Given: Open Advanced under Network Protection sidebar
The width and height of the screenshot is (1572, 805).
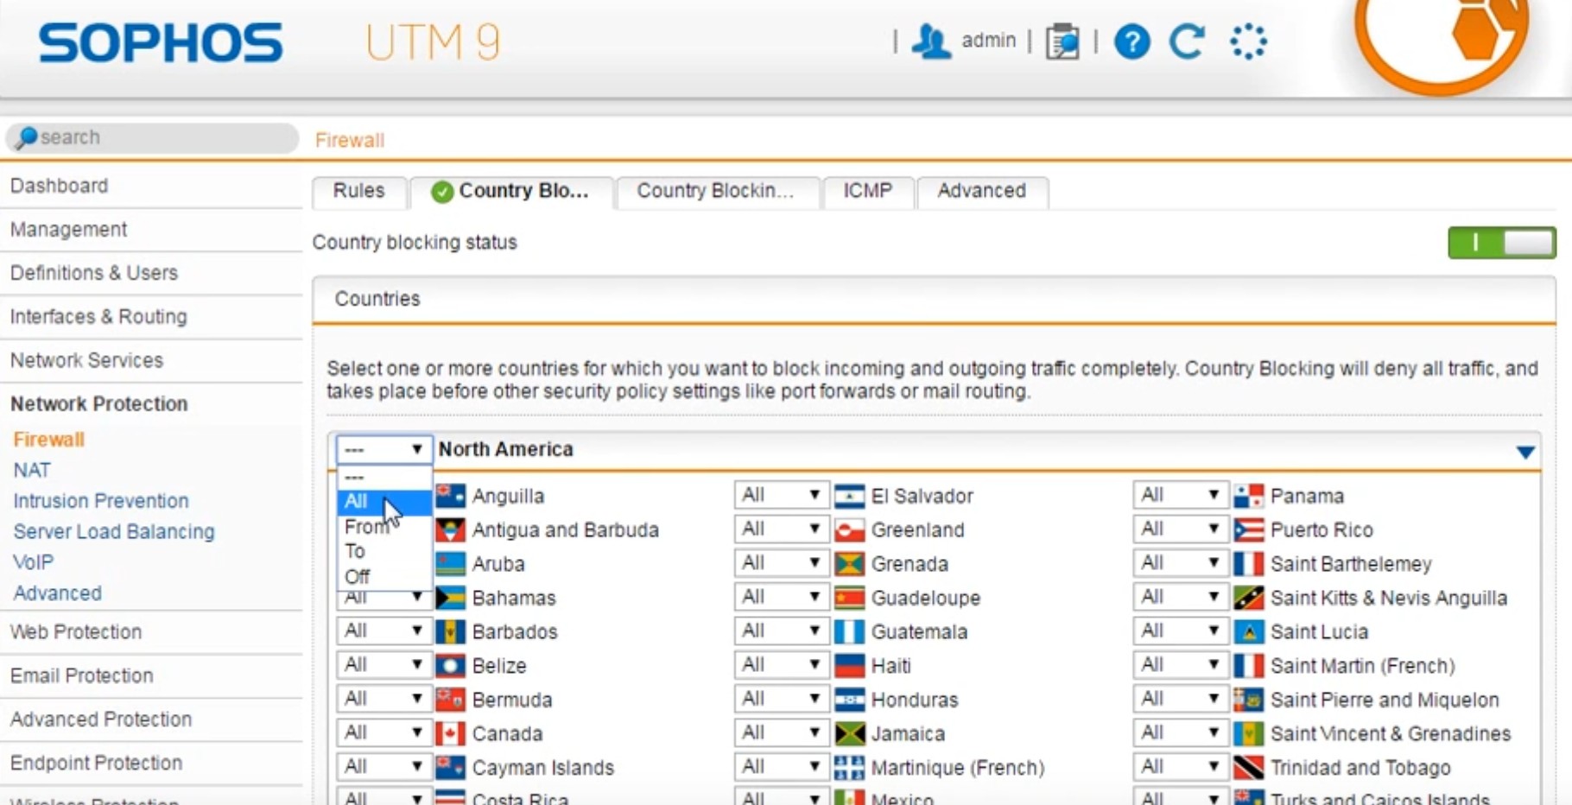Looking at the screenshot, I should [57, 593].
